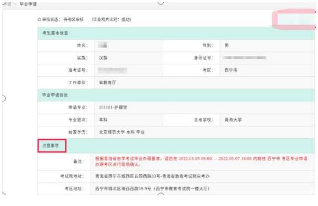The height and width of the screenshot is (206, 318).
Task: Click the 备注 field label
Action: (78, 162)
